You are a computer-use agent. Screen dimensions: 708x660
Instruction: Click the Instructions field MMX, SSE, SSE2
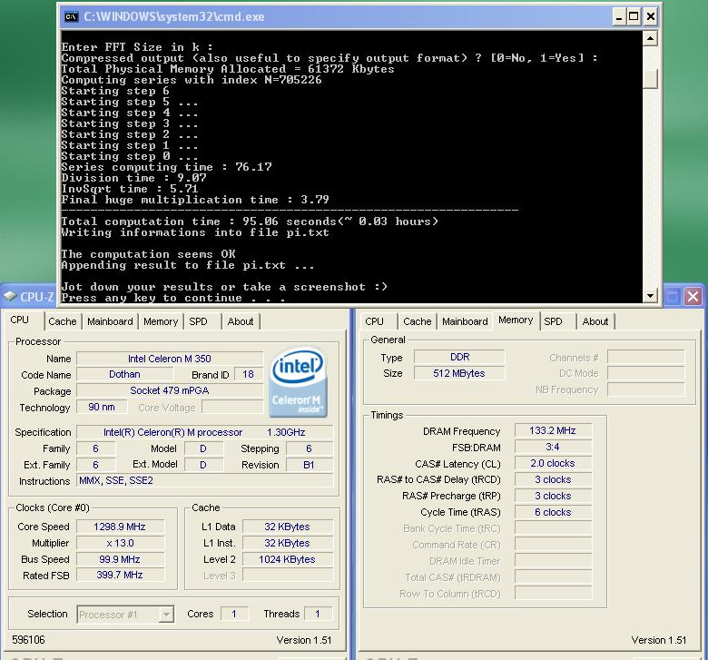pyautogui.click(x=205, y=480)
